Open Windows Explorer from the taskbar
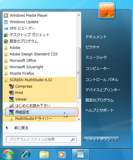The height and width of the screenshot is (160, 133). (x=44, y=154)
